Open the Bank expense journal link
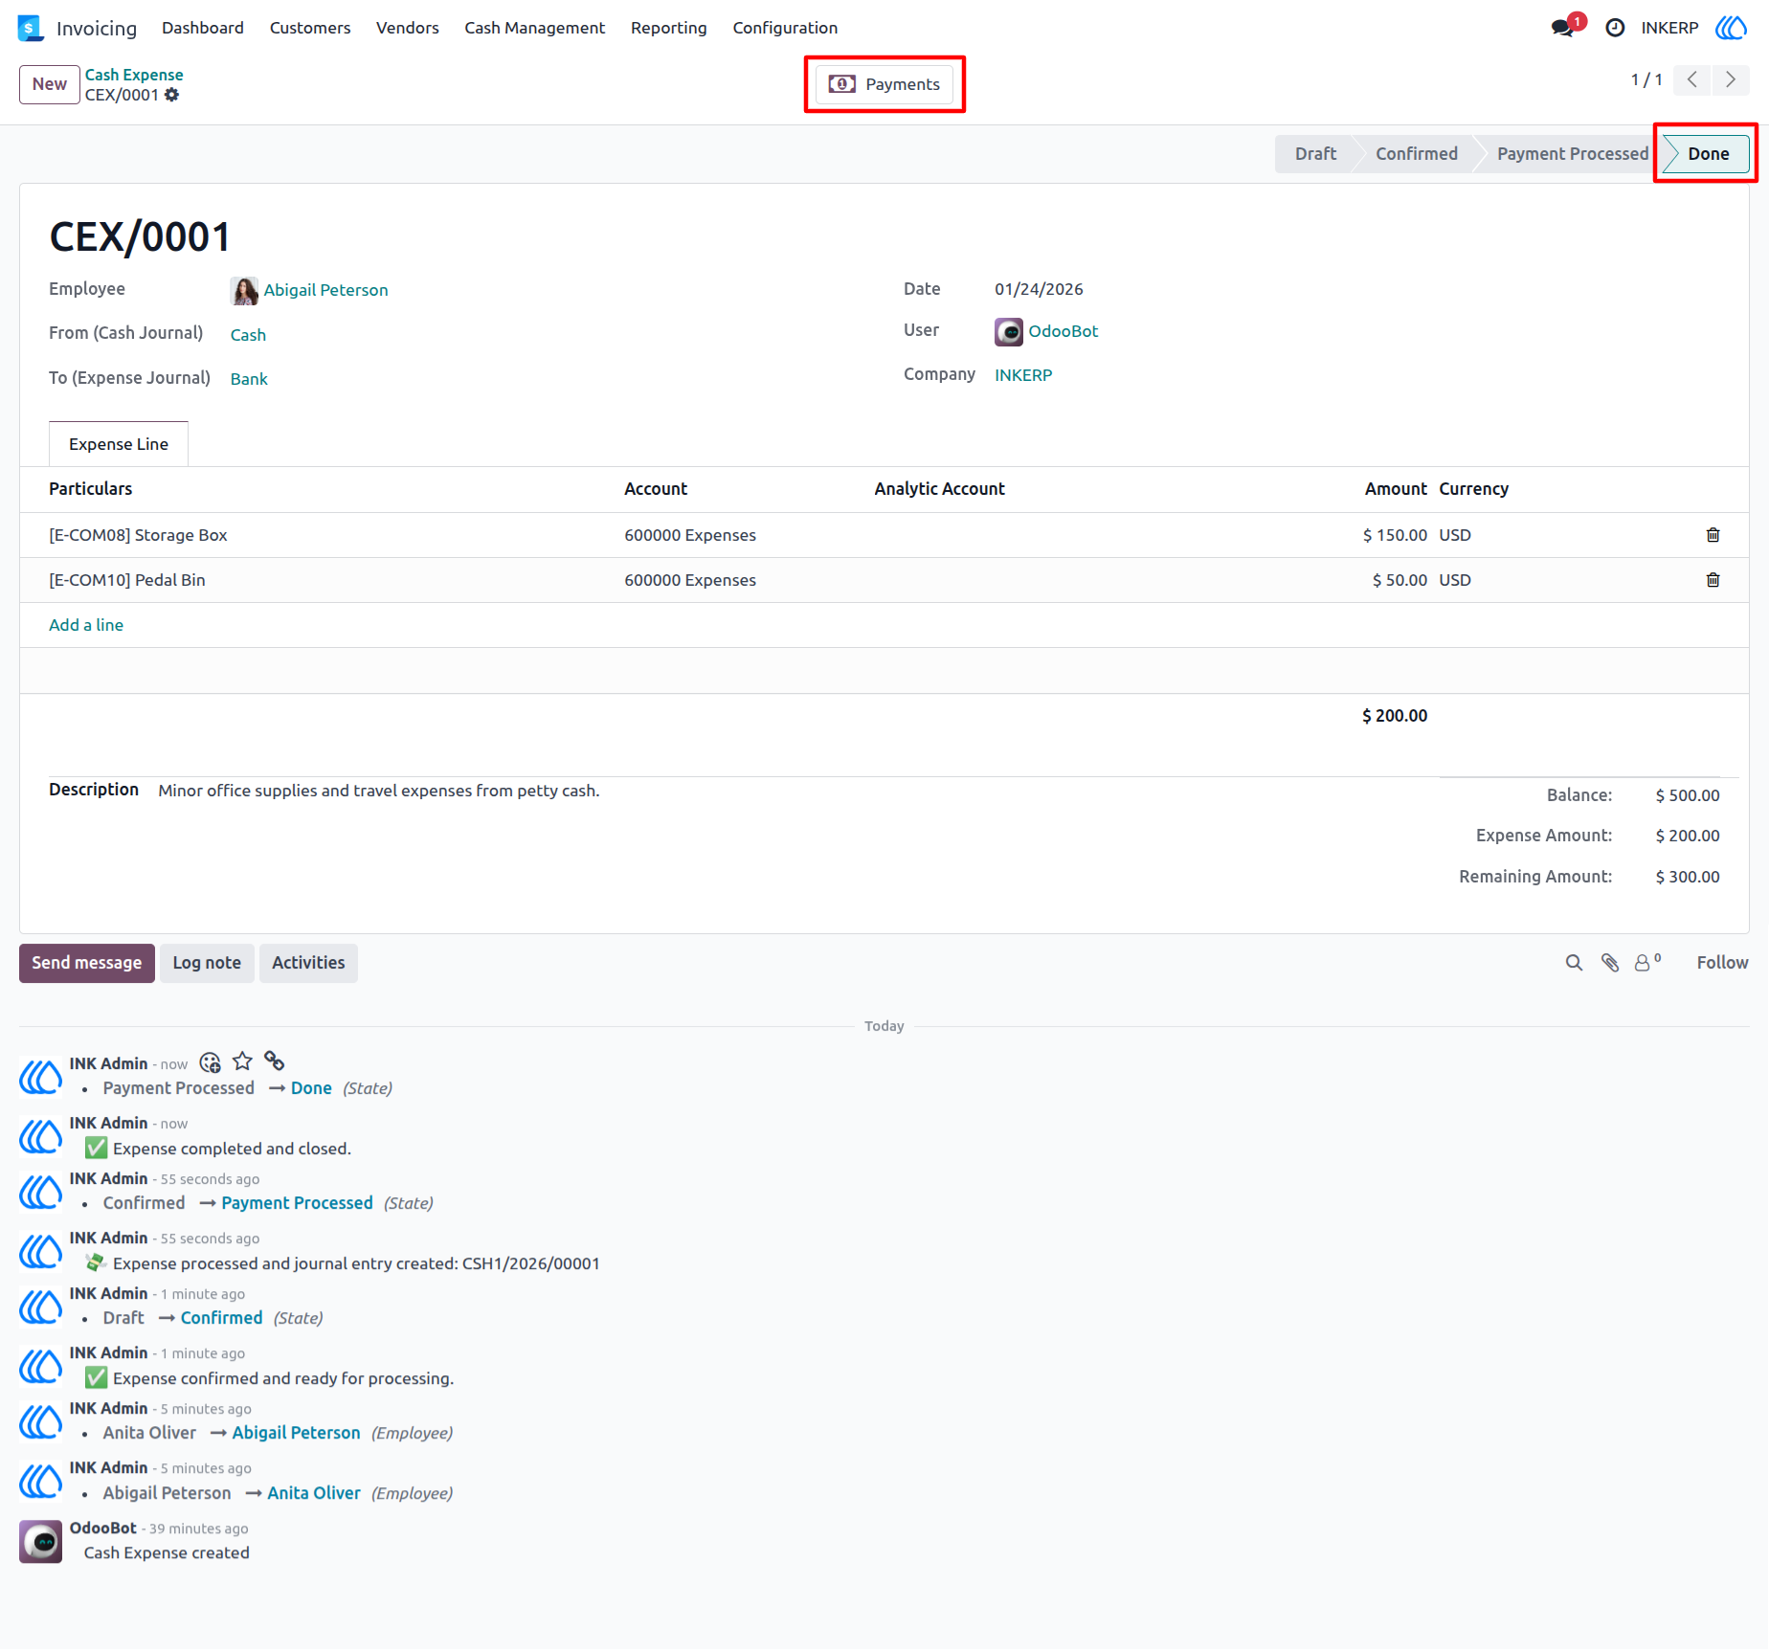Screen dimensions: 1769x1652 pyautogui.click(x=249, y=379)
